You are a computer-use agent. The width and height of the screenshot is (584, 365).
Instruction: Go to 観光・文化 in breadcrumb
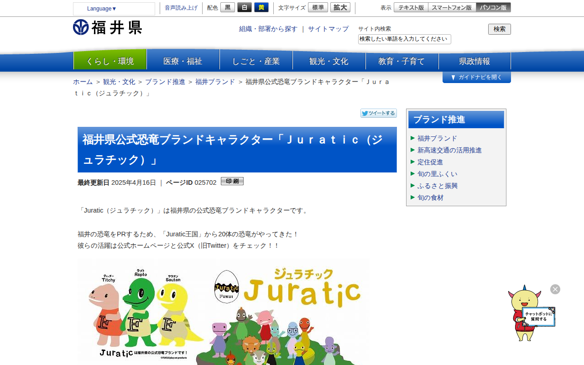tap(119, 82)
